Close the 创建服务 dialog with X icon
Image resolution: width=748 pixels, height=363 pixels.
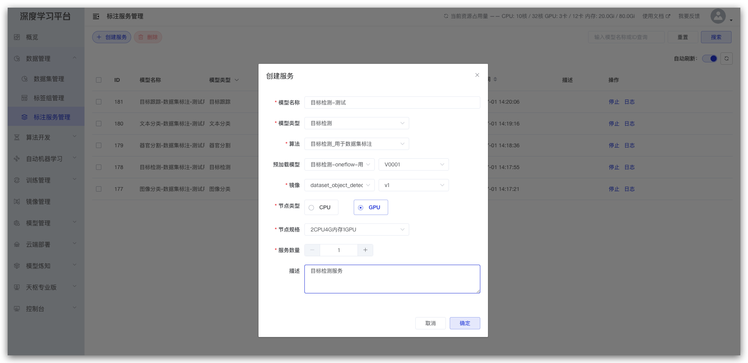pyautogui.click(x=477, y=75)
